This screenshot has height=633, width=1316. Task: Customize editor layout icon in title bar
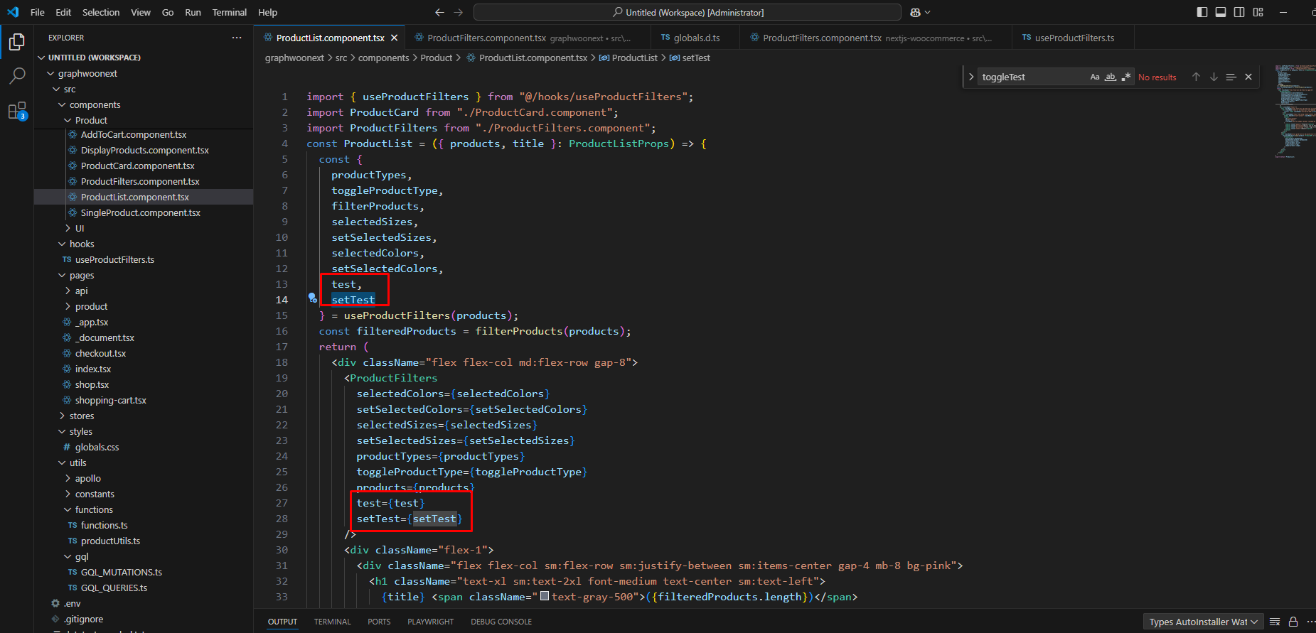[x=1258, y=12]
